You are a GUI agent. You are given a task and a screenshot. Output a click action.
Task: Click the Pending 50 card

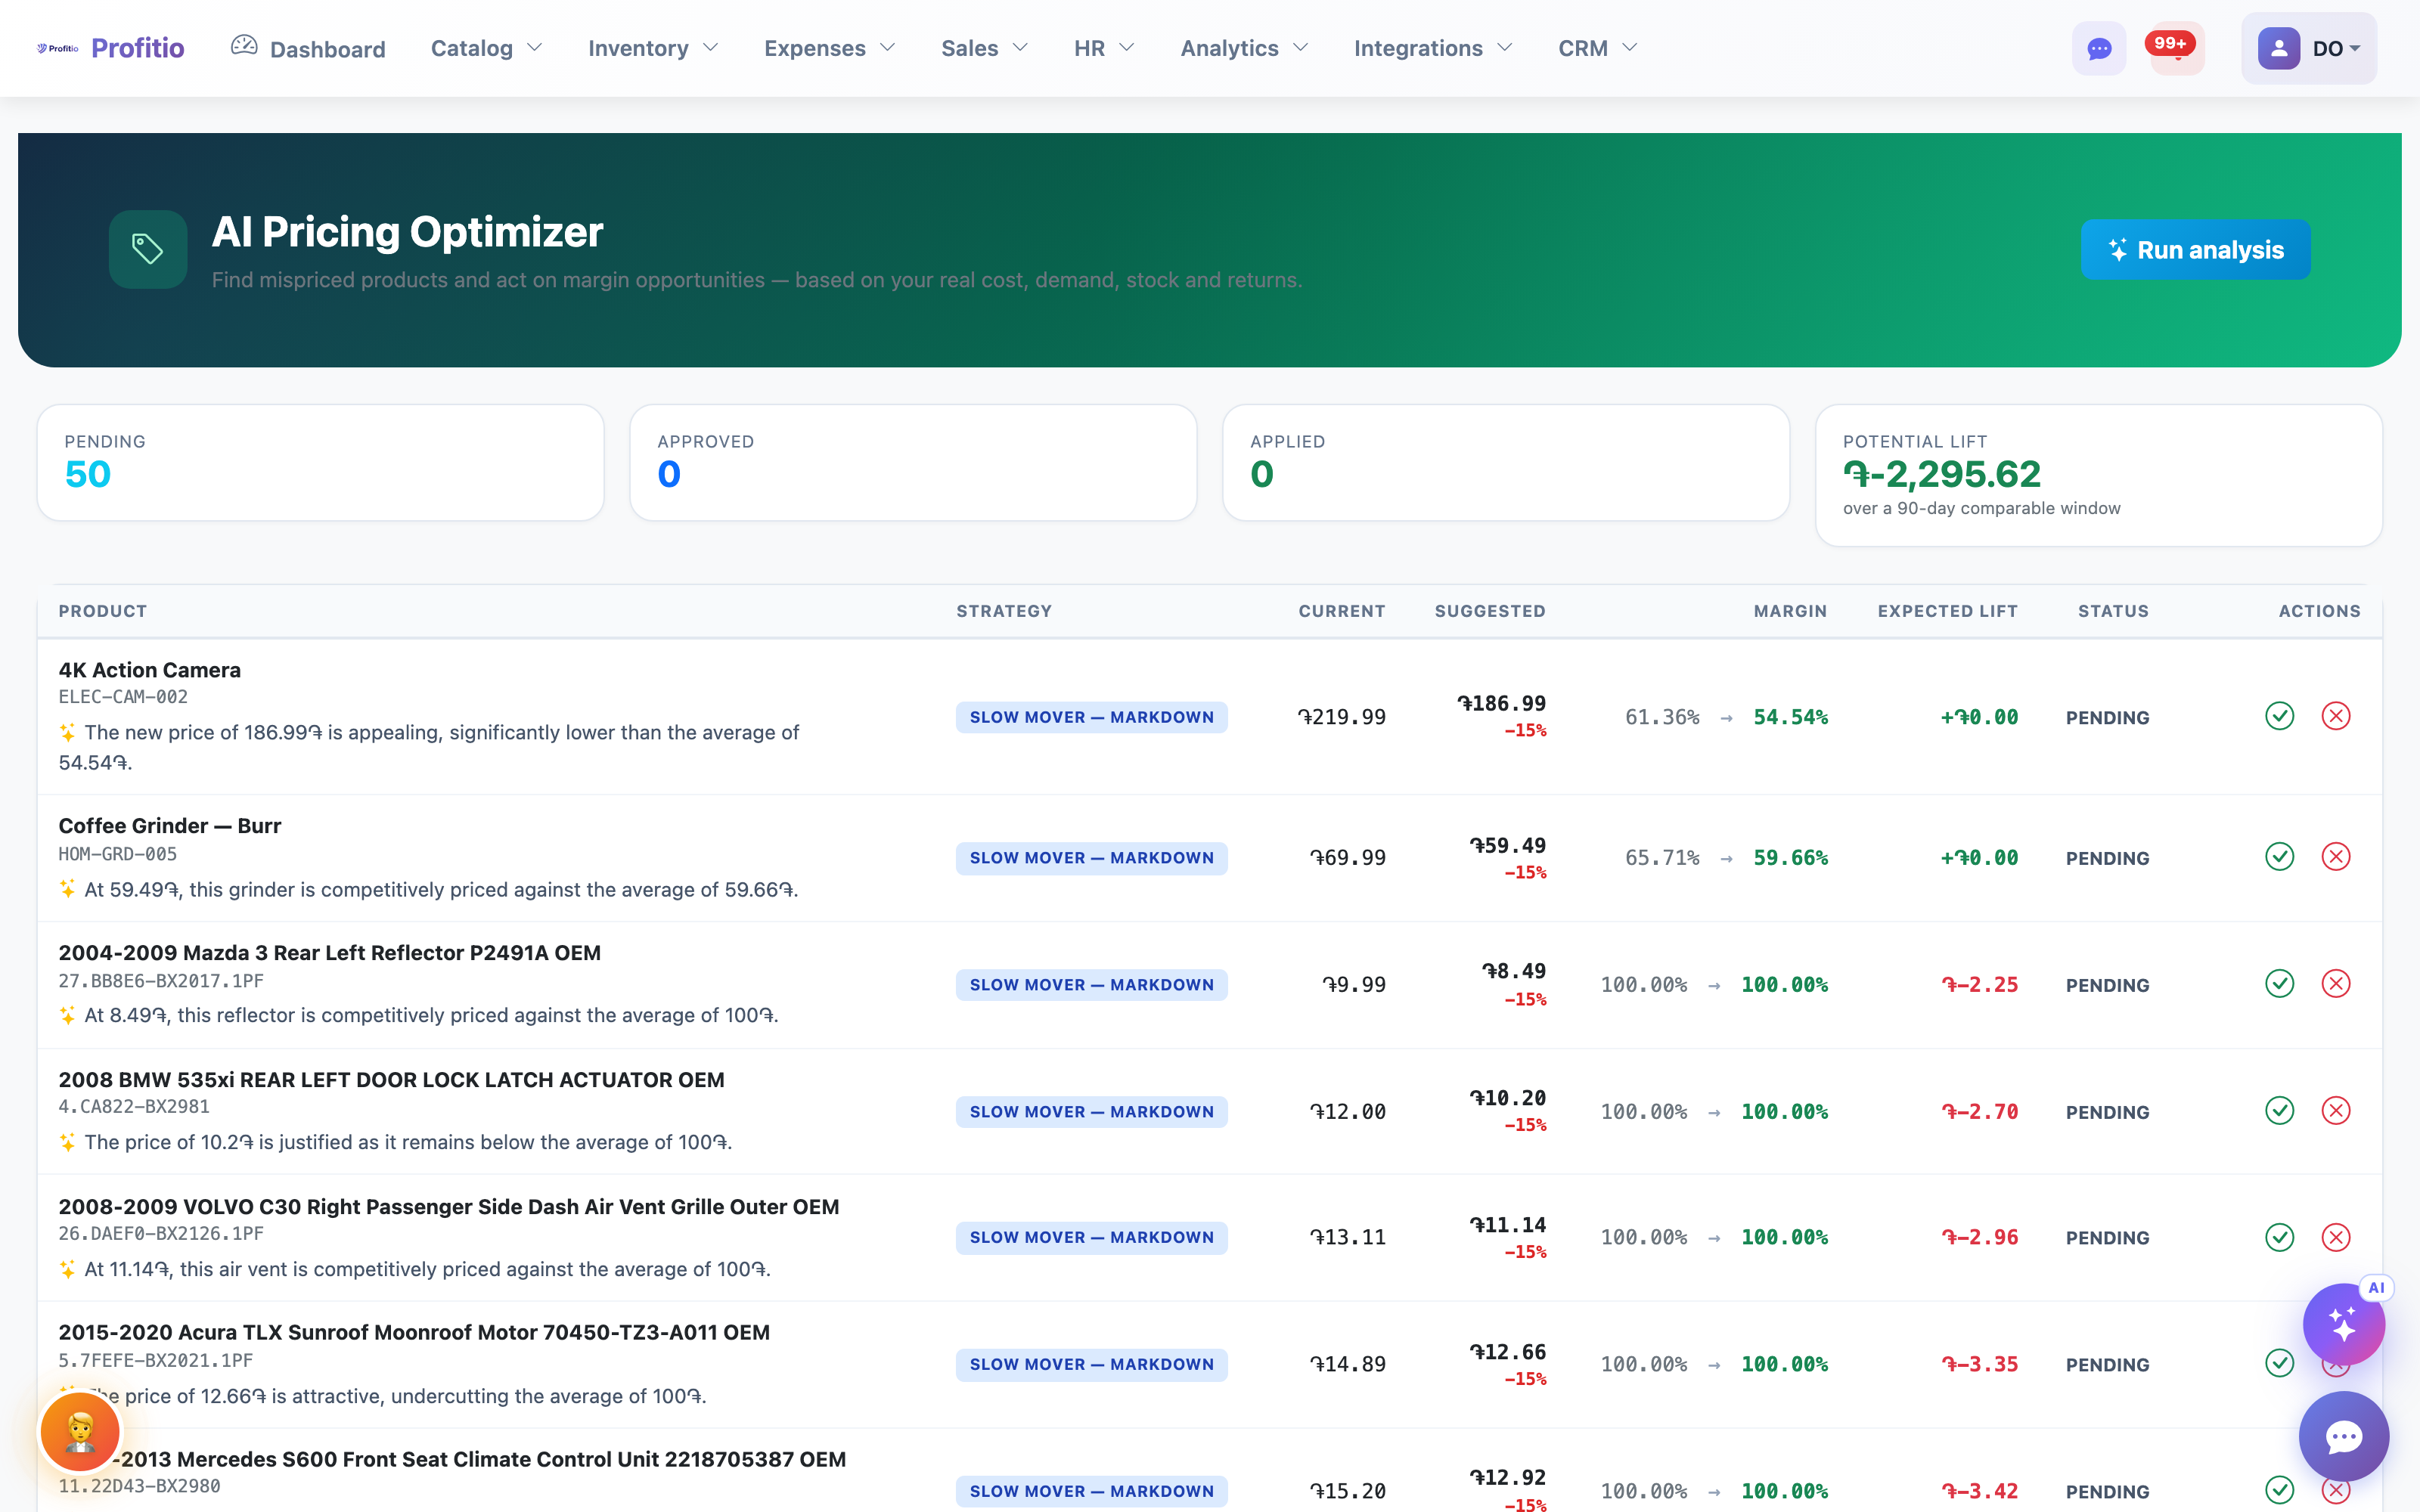[320, 462]
